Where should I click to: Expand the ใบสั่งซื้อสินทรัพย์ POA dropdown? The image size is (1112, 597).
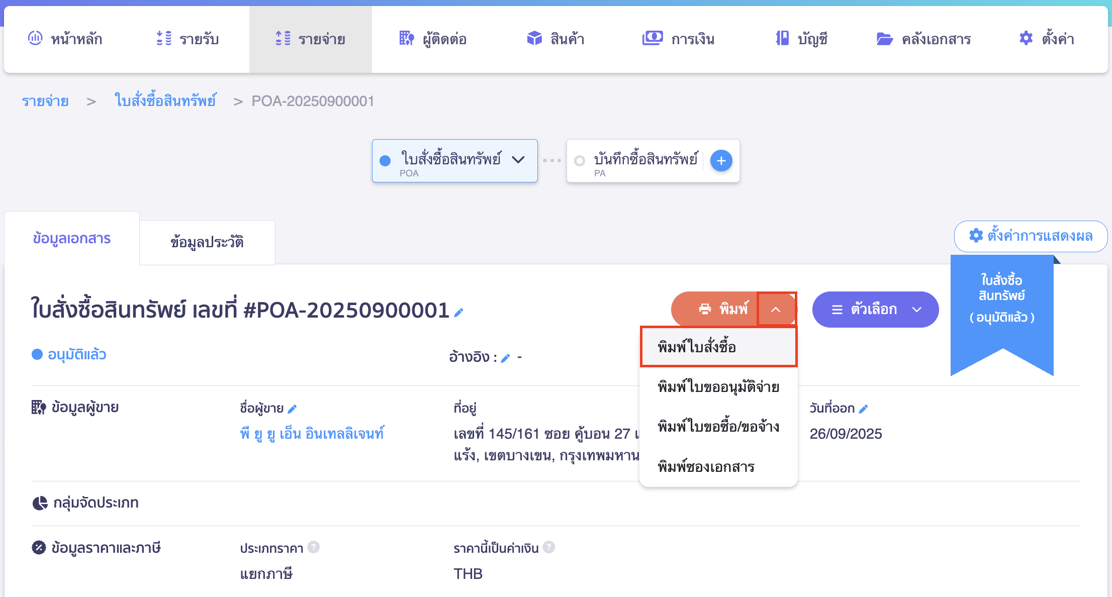point(518,160)
